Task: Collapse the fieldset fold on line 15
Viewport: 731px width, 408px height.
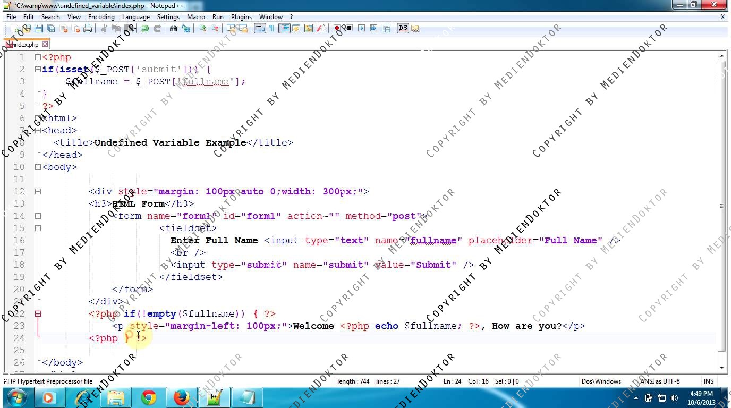Action: point(38,228)
